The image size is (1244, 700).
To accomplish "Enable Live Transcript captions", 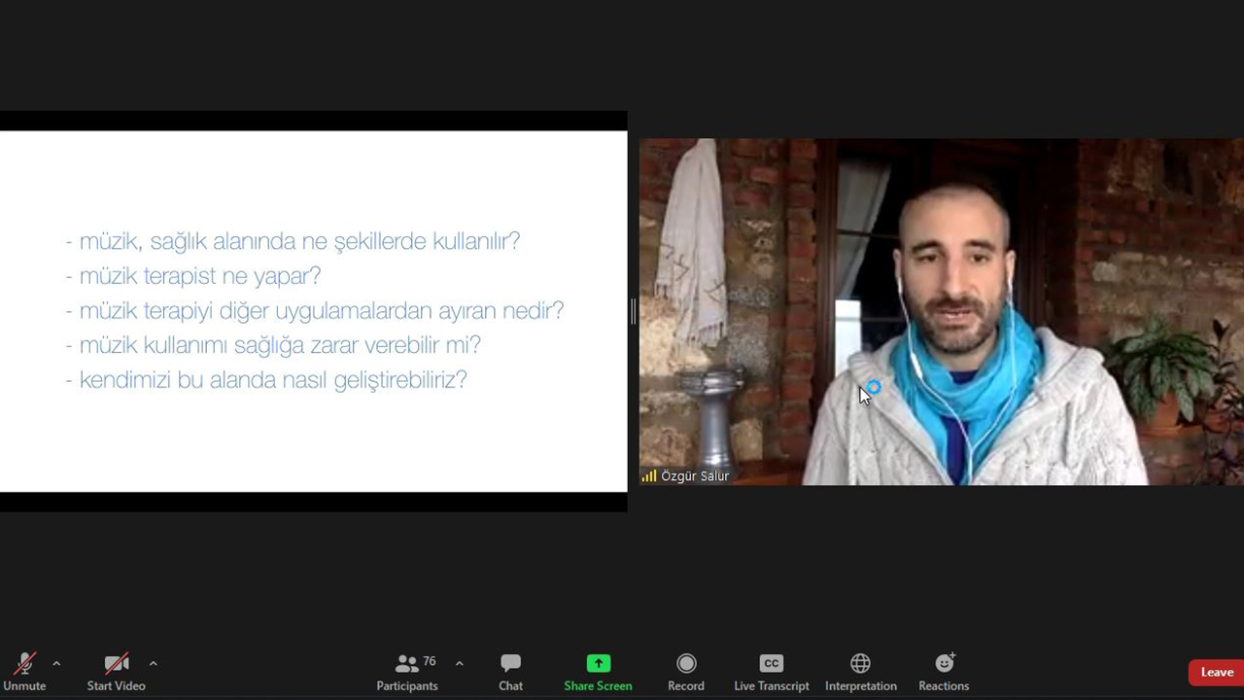I will tap(772, 672).
